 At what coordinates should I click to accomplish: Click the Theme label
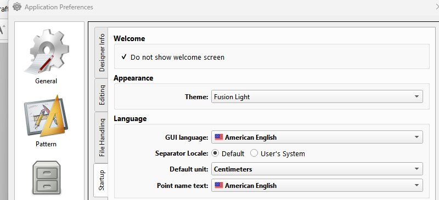tap(196, 97)
